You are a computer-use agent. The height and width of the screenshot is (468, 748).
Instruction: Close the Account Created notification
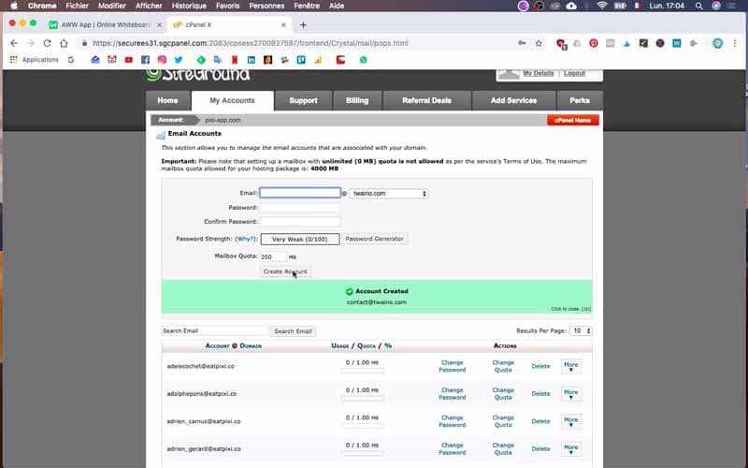coord(570,309)
